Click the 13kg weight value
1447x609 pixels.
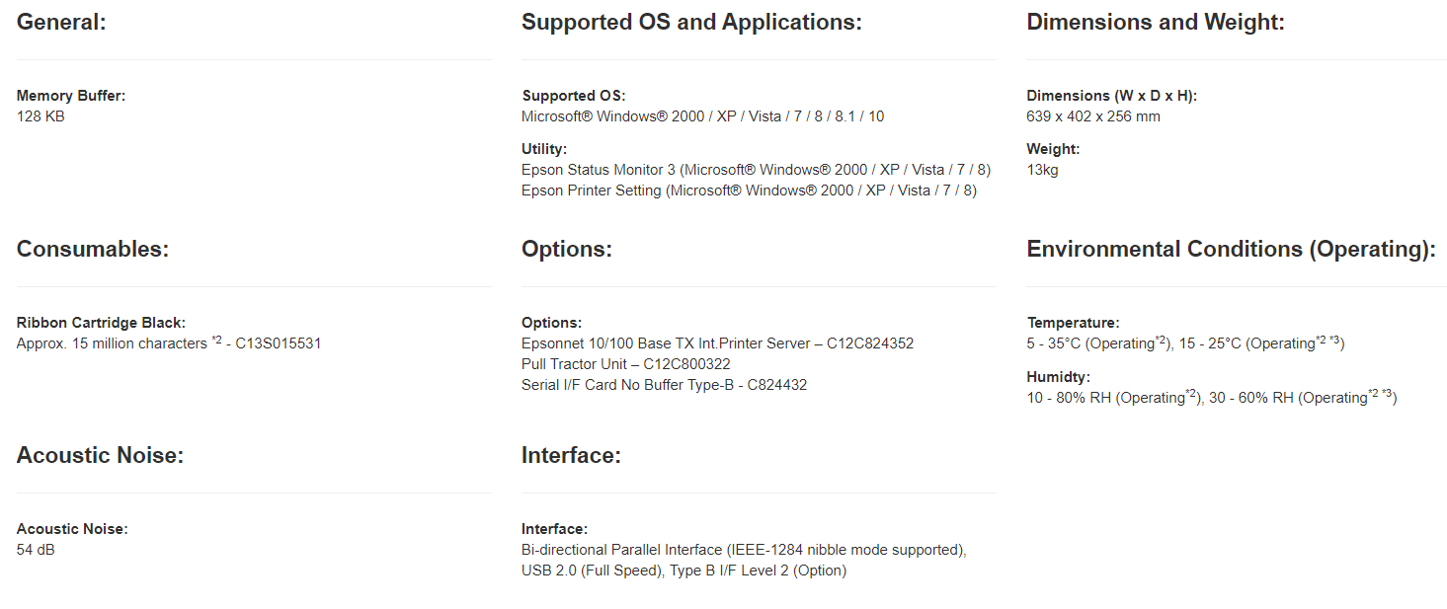pyautogui.click(x=1043, y=170)
